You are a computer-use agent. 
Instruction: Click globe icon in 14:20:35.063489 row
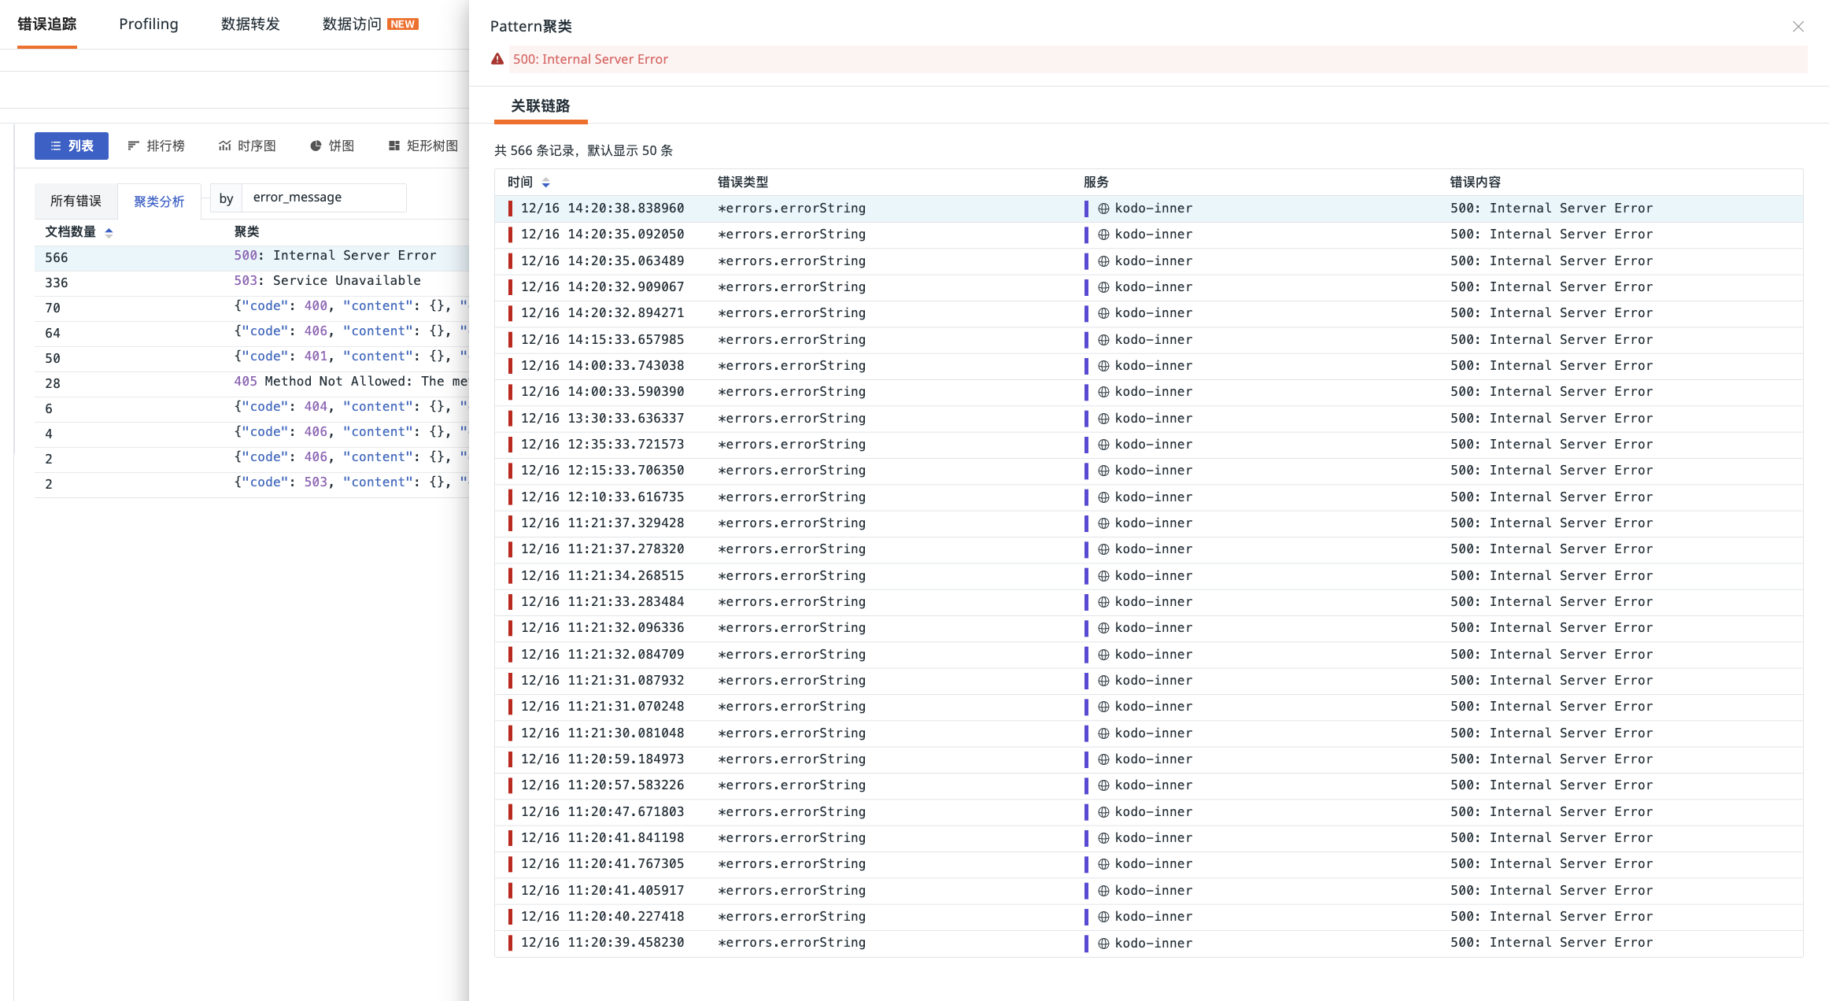click(x=1103, y=261)
